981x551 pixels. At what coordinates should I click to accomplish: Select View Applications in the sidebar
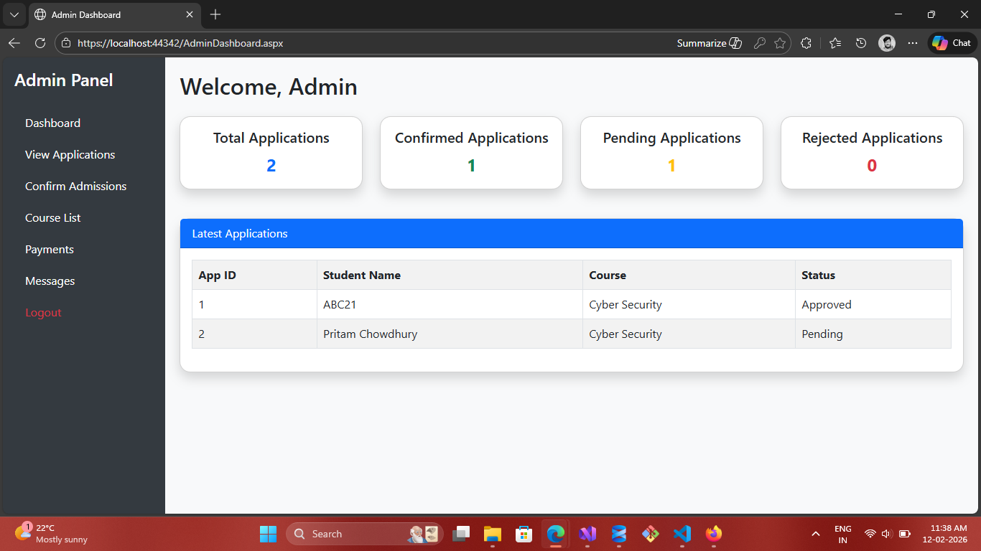tap(70, 155)
